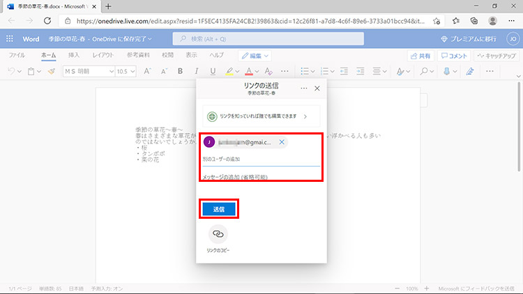Open the Word app launcher grid
523x294 pixels.
[11, 39]
